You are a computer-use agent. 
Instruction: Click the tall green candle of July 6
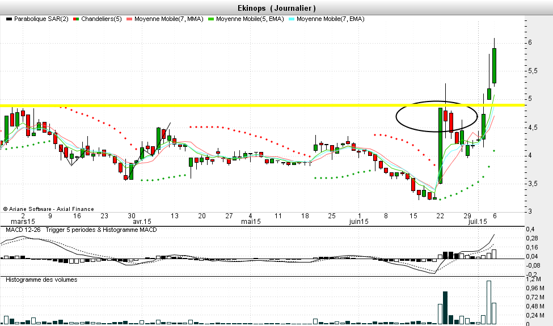(x=495, y=66)
